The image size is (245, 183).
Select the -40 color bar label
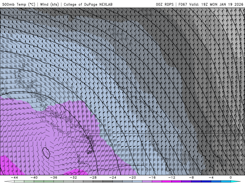click(34, 178)
